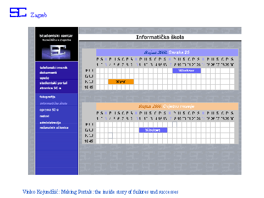This screenshot has height=198, width=264.
Task: Go to studentski portal
Action: pyautogui.click(x=53, y=83)
